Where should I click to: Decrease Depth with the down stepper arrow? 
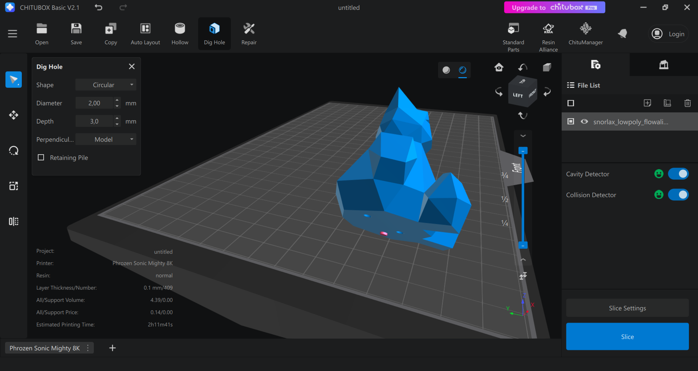click(117, 124)
